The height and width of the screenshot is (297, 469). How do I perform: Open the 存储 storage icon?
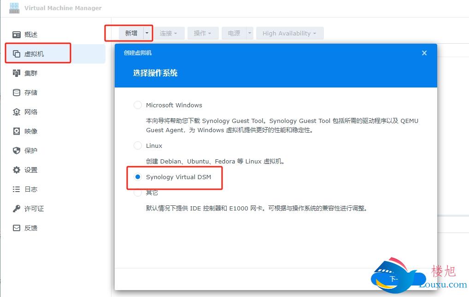pyautogui.click(x=17, y=93)
